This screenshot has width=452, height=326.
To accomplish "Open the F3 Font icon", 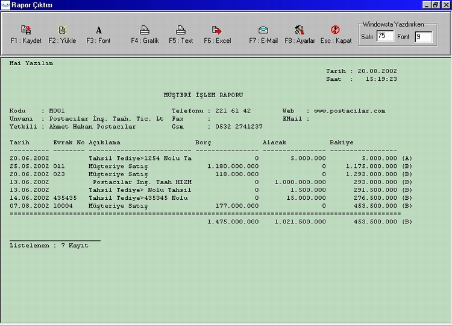I will [99, 30].
